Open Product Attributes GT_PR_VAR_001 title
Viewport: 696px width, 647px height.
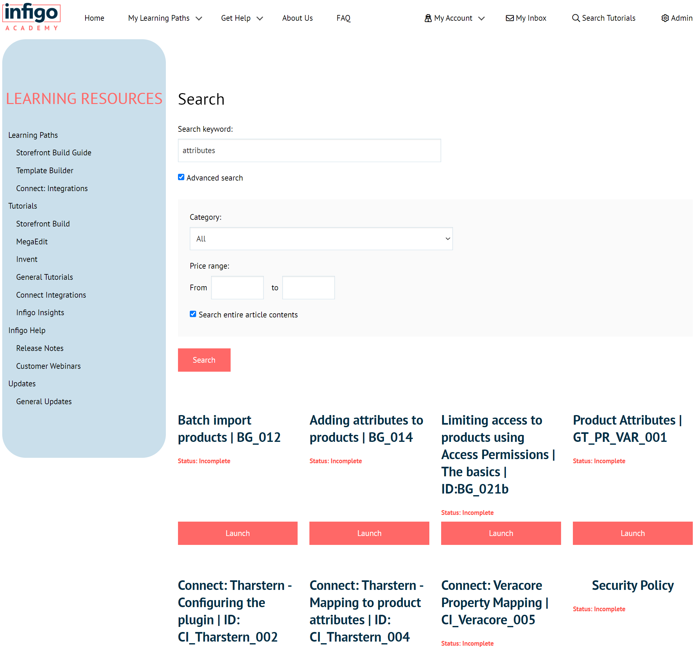pyautogui.click(x=627, y=428)
